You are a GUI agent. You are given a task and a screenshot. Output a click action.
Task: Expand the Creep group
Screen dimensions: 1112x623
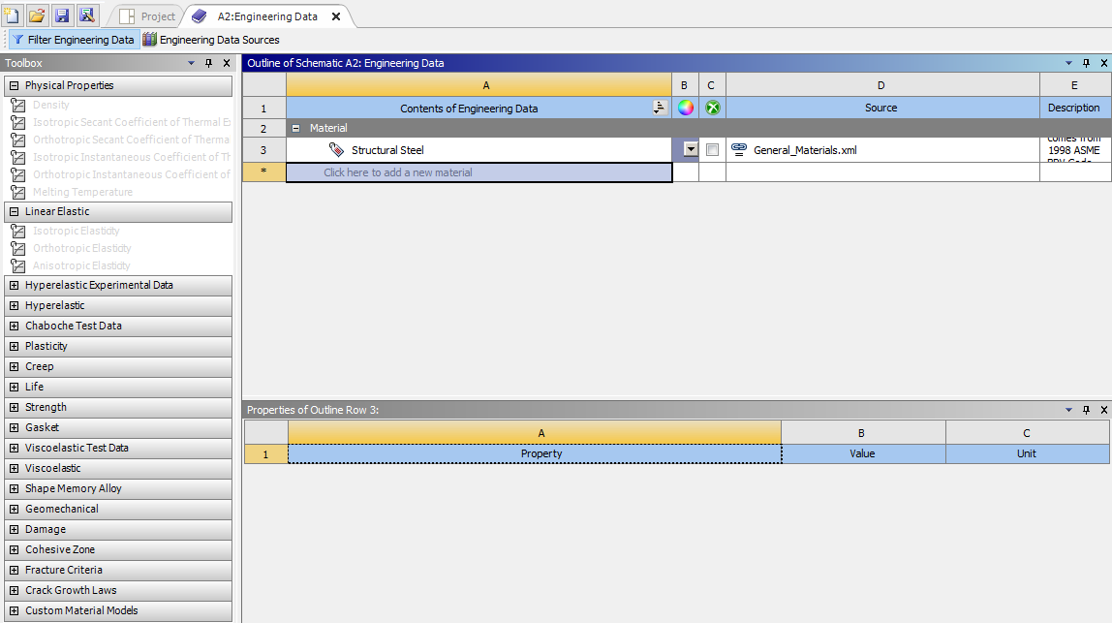coord(15,367)
